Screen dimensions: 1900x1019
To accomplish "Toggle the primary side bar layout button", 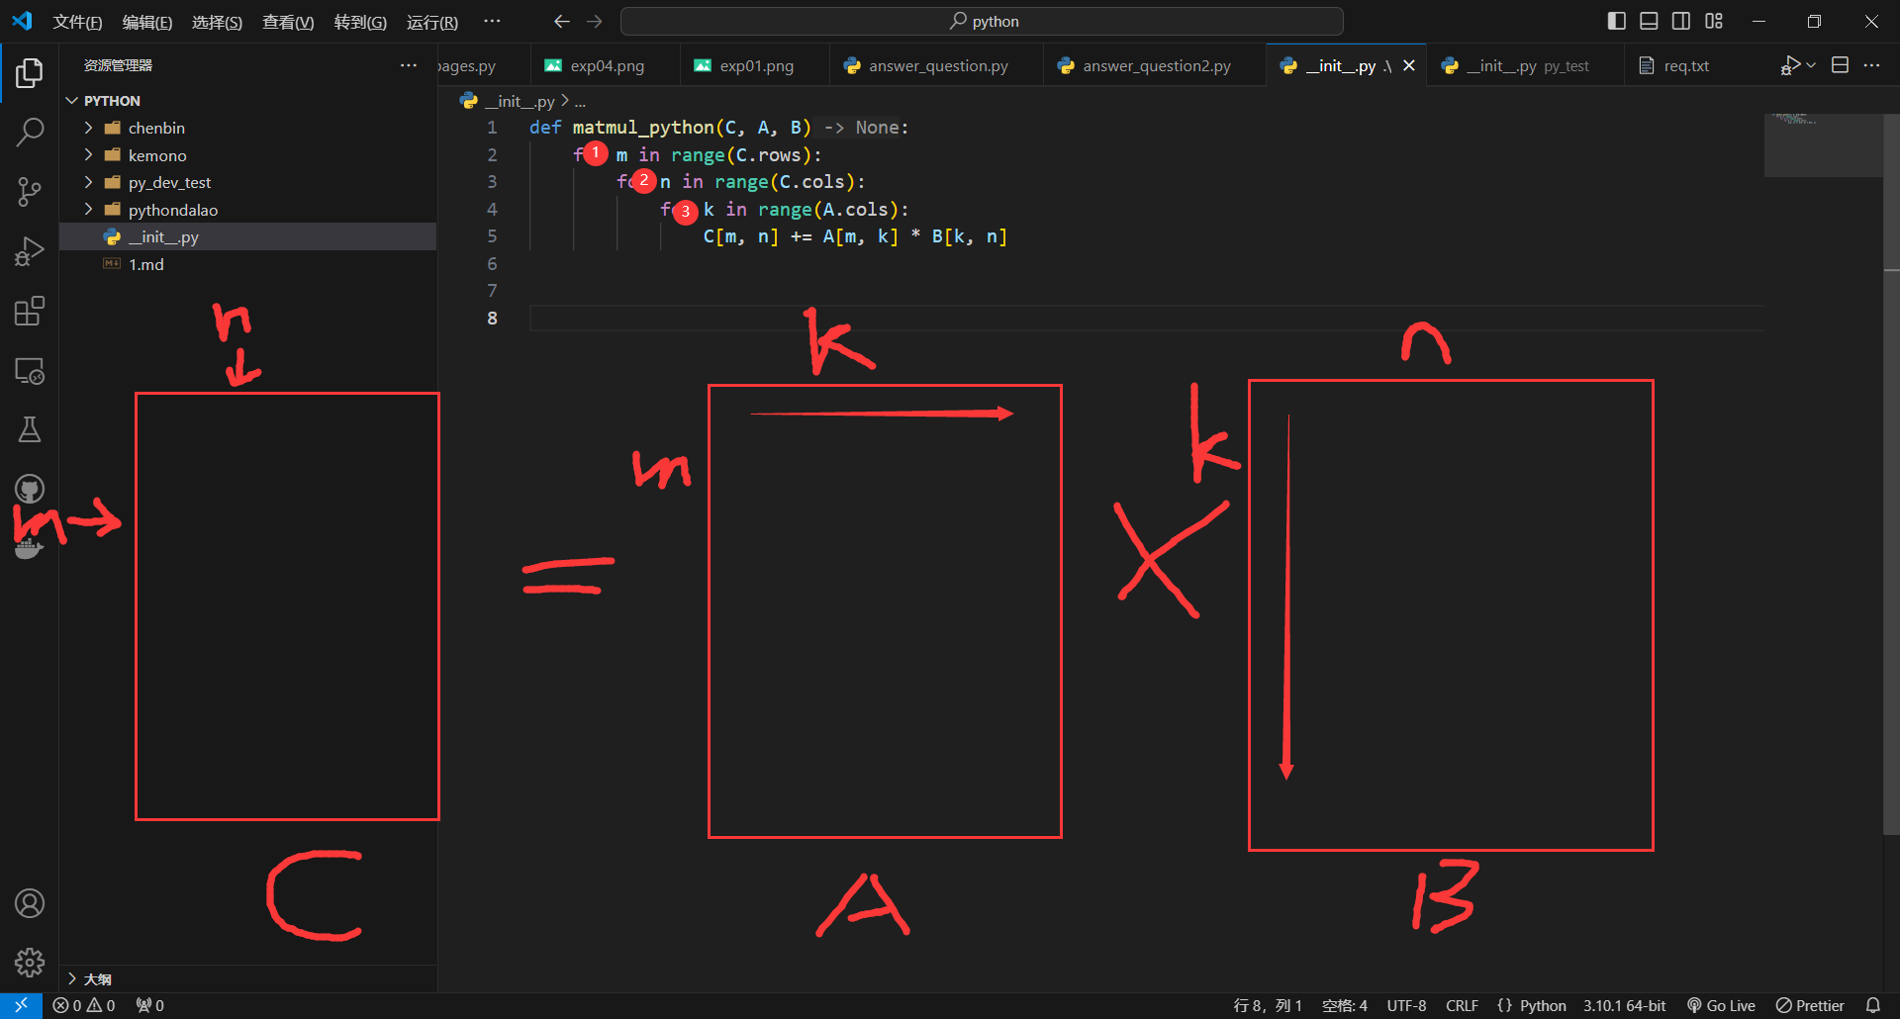I will click(1616, 21).
